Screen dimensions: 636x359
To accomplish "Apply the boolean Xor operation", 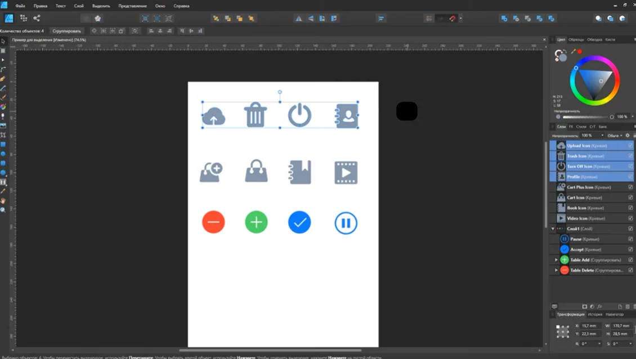I will point(539,18).
